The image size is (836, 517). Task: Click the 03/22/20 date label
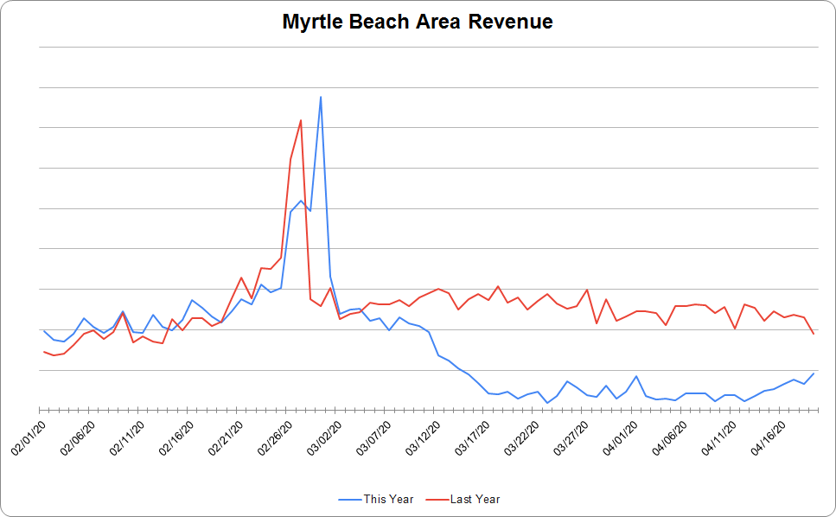[x=522, y=438]
